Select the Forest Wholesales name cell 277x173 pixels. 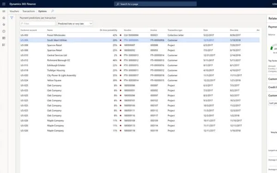point(56,35)
